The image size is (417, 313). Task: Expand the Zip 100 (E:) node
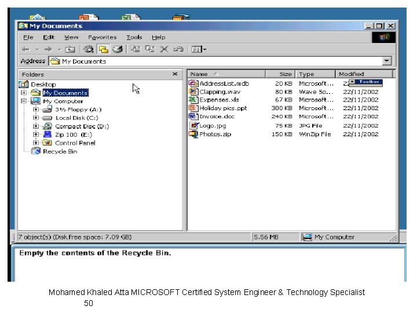click(36, 134)
